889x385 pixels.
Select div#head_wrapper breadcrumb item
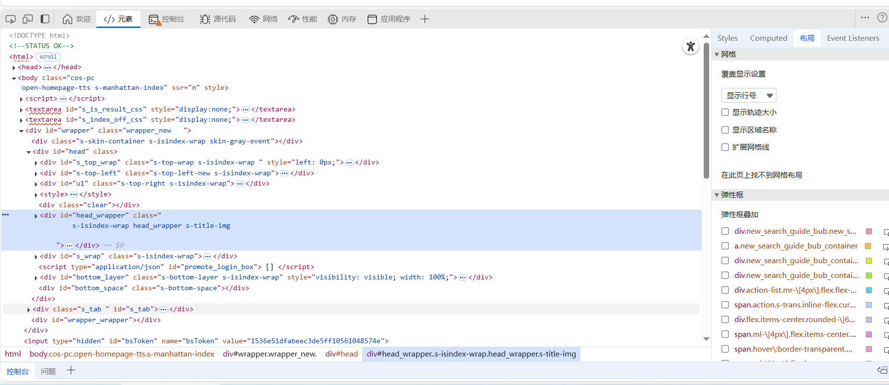click(471, 354)
